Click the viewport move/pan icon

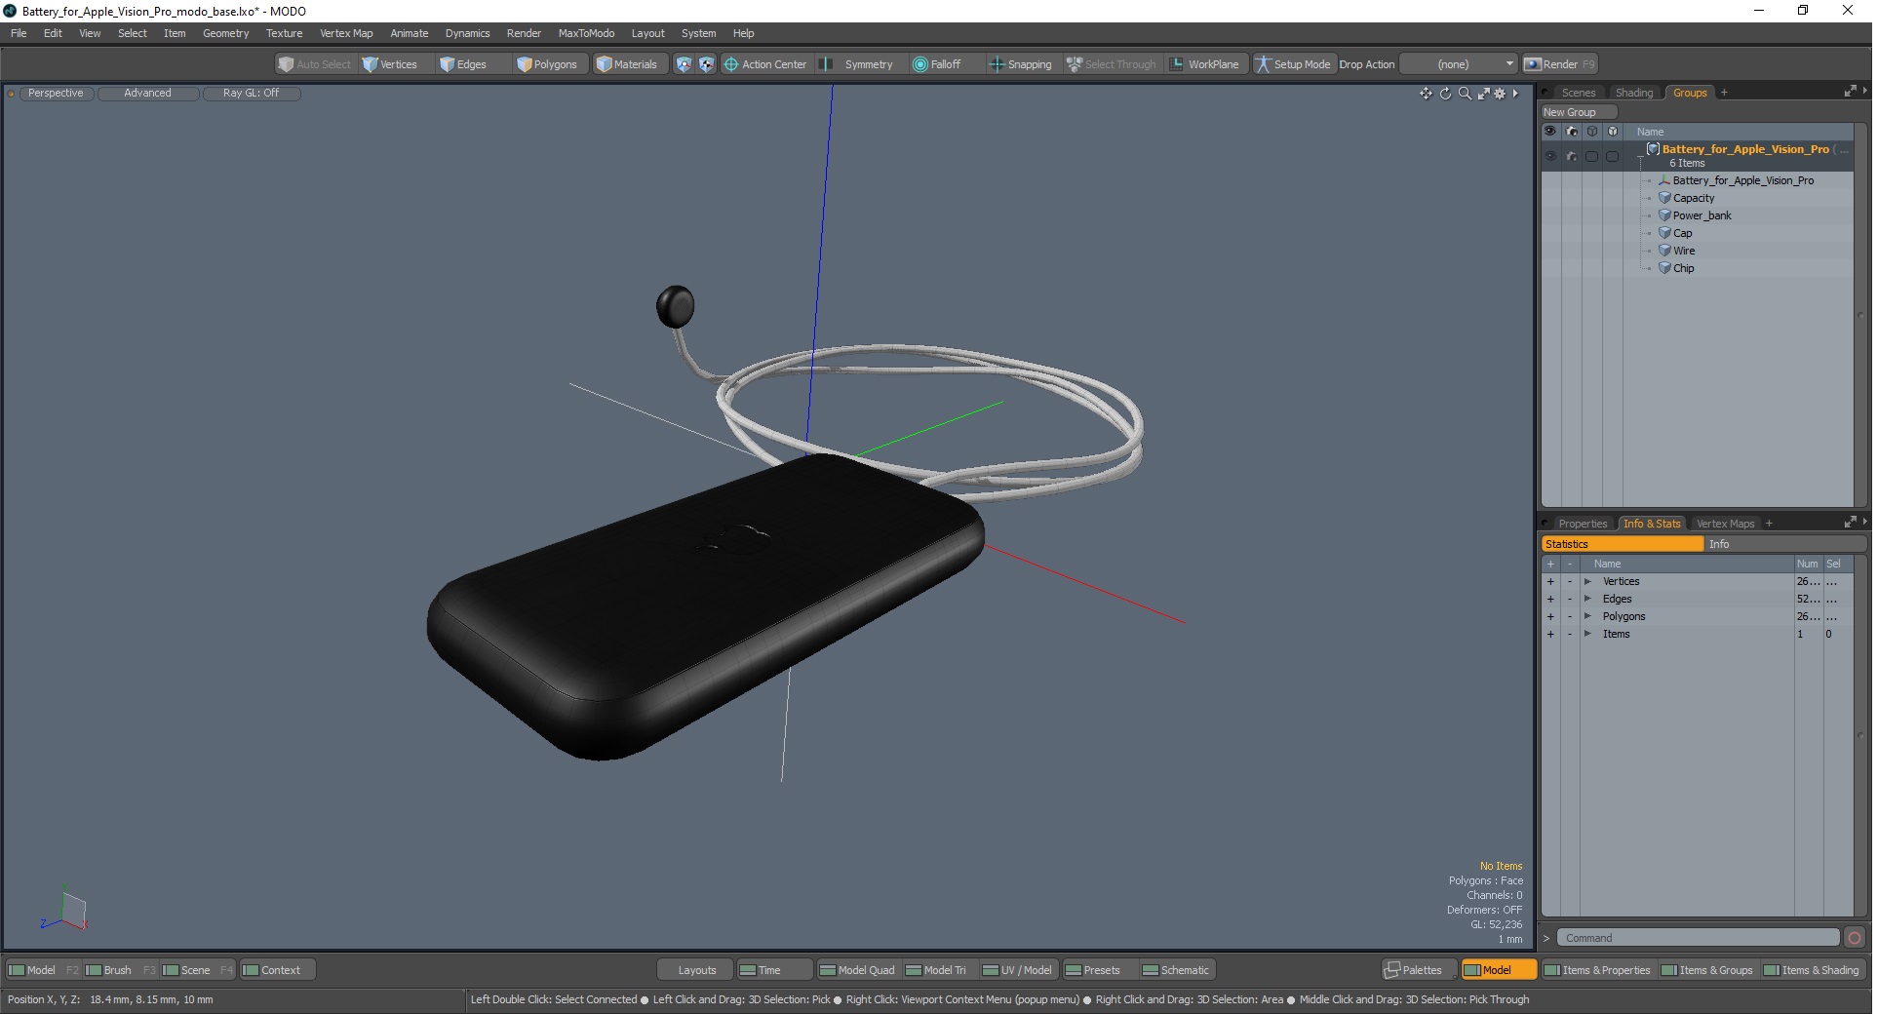(1427, 94)
